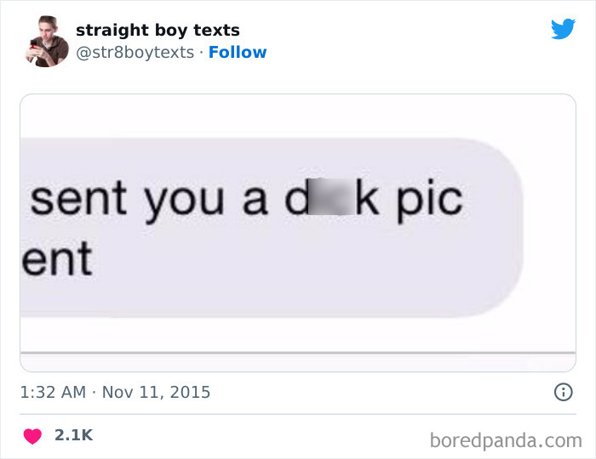This screenshot has height=459, width=596.
Task: Click the boredpanda.com watermark
Action: (506, 441)
